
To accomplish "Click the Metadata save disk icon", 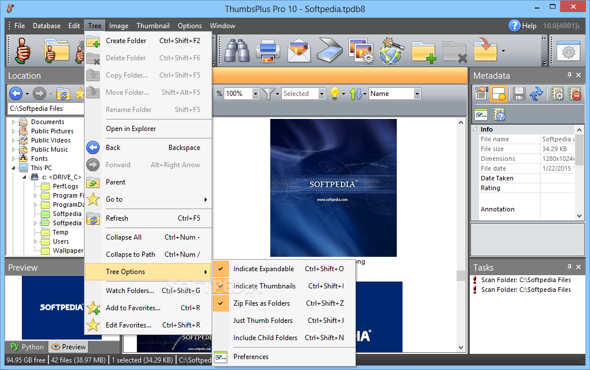I will click(519, 94).
